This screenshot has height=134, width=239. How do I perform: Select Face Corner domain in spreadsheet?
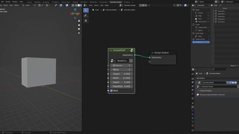click(x=202, y=22)
